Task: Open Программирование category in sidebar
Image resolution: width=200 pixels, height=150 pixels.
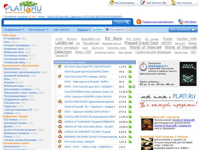Action: pyautogui.click(x=15, y=96)
